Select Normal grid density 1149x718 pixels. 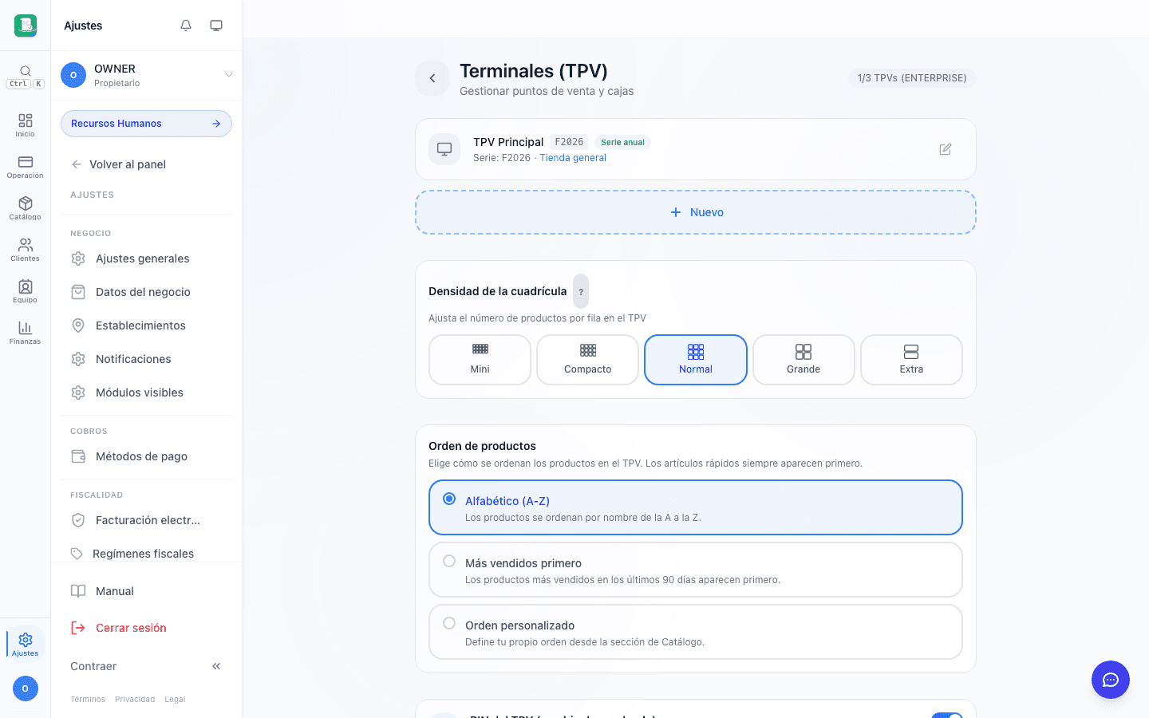tap(696, 360)
